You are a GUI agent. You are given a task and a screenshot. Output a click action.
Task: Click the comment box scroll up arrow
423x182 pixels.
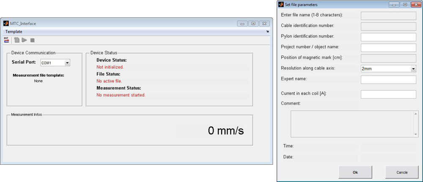(x=416, y=113)
